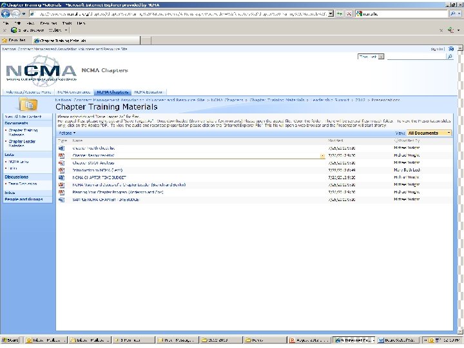The width and height of the screenshot is (464, 348).
Task: Click the Sites heading in the sidebar
Action: tap(10, 193)
